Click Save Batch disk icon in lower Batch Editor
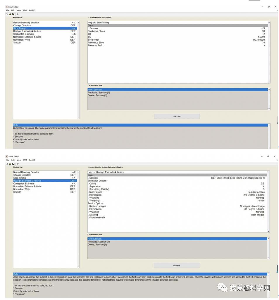The width and height of the screenshot is (279, 300). pos(13,164)
